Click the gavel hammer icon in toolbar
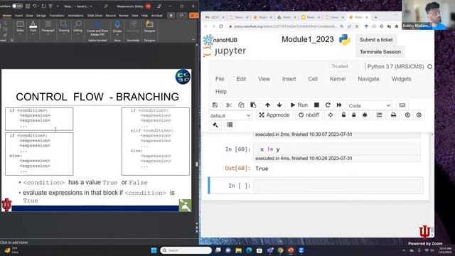This screenshot has width=455, height=256. coord(215,125)
